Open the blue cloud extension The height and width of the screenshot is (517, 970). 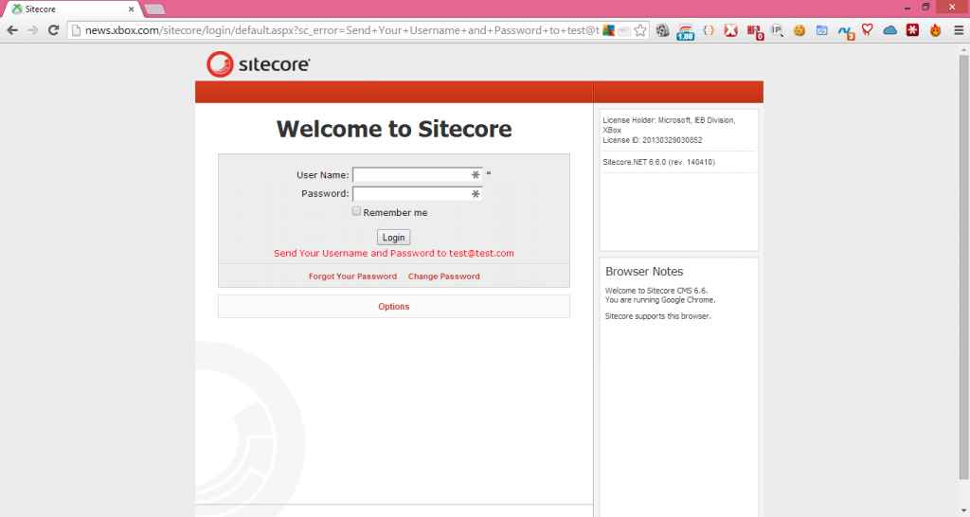[889, 30]
